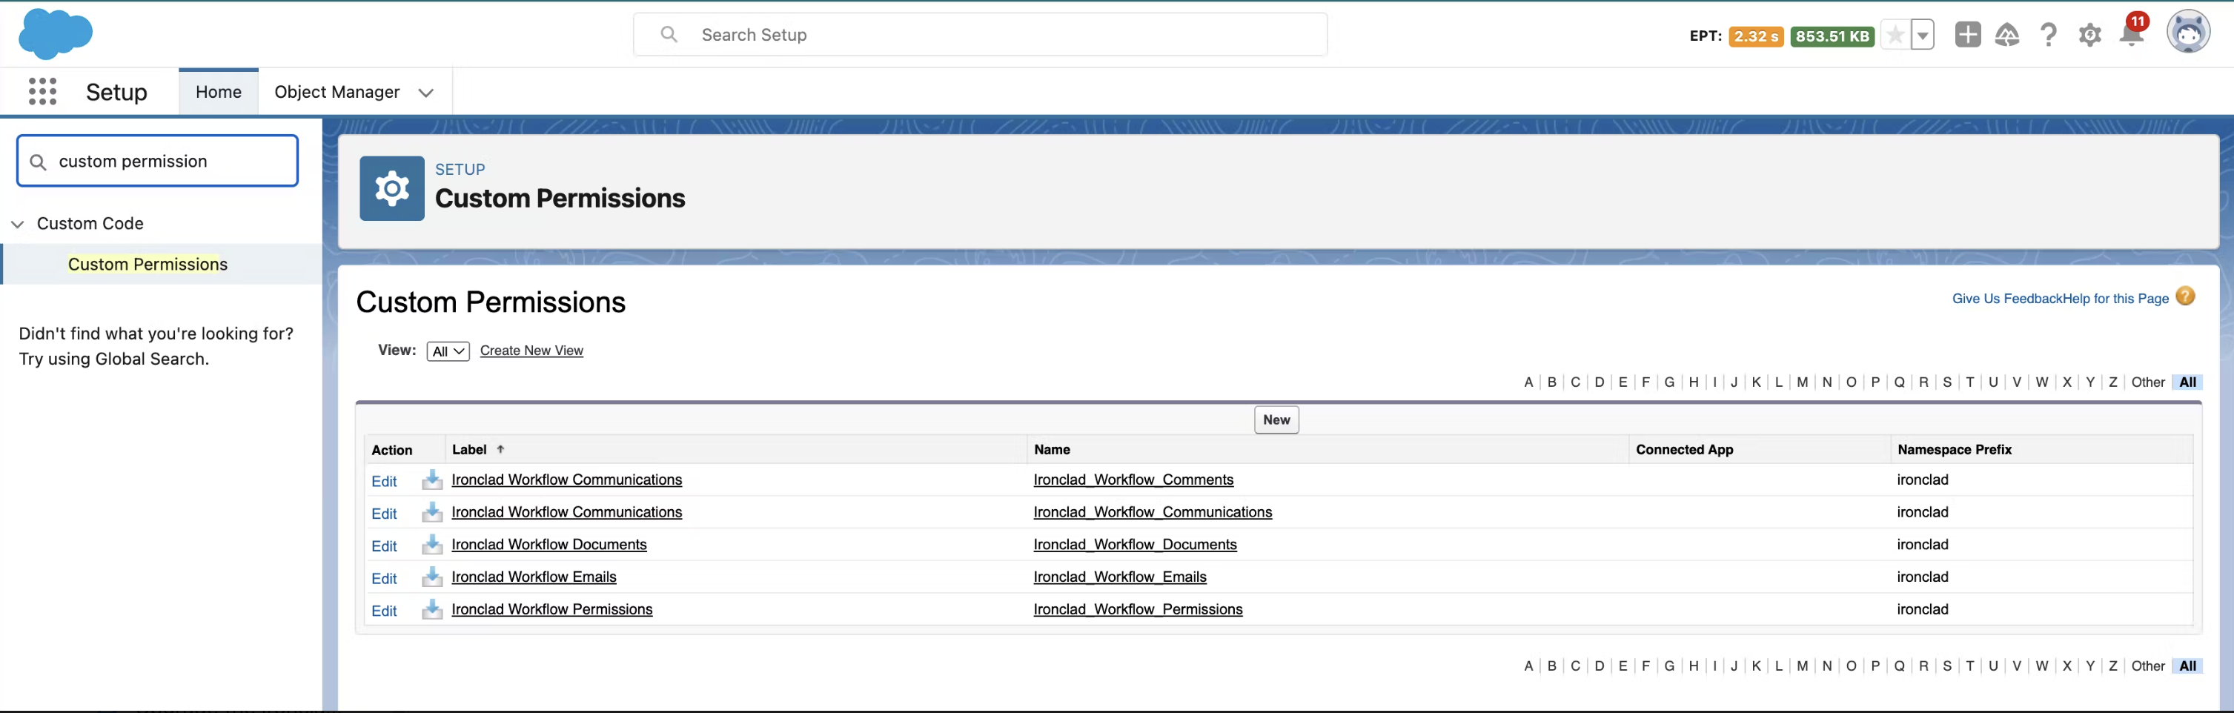Click the favorites star icon
Image resolution: width=2234 pixels, height=713 pixels.
[1895, 36]
